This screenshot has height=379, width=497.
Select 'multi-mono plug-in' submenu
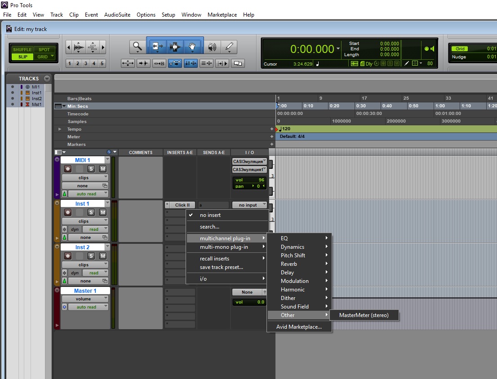point(226,247)
